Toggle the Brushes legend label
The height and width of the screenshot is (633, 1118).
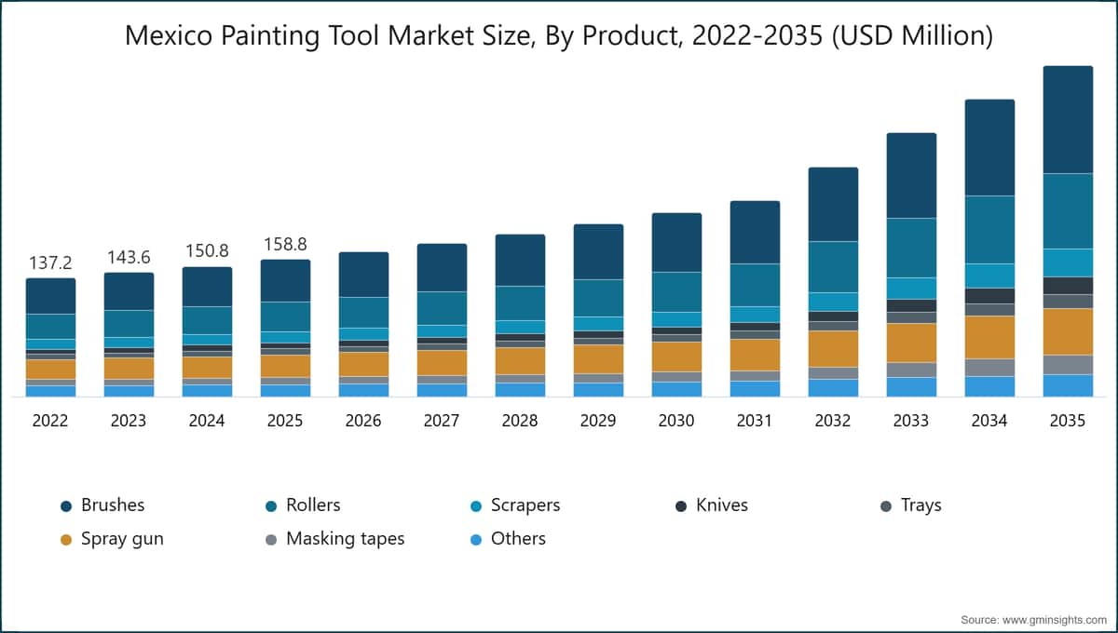pyautogui.click(x=113, y=505)
